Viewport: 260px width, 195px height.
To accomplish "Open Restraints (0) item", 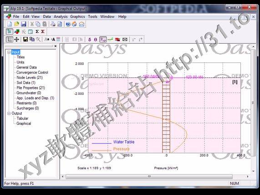I will pyautogui.click(x=26, y=103).
